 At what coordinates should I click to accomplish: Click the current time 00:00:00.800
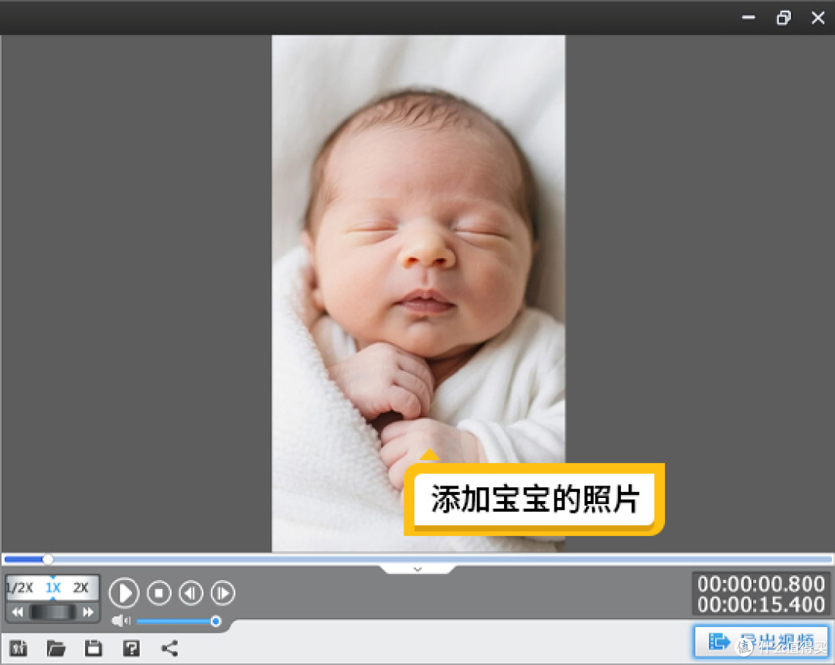coord(761,584)
